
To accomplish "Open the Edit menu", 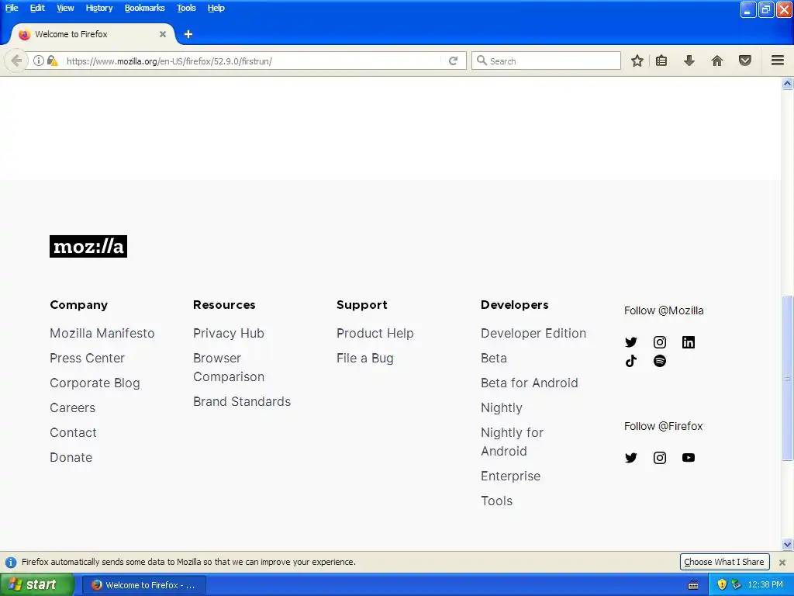I will [37, 8].
